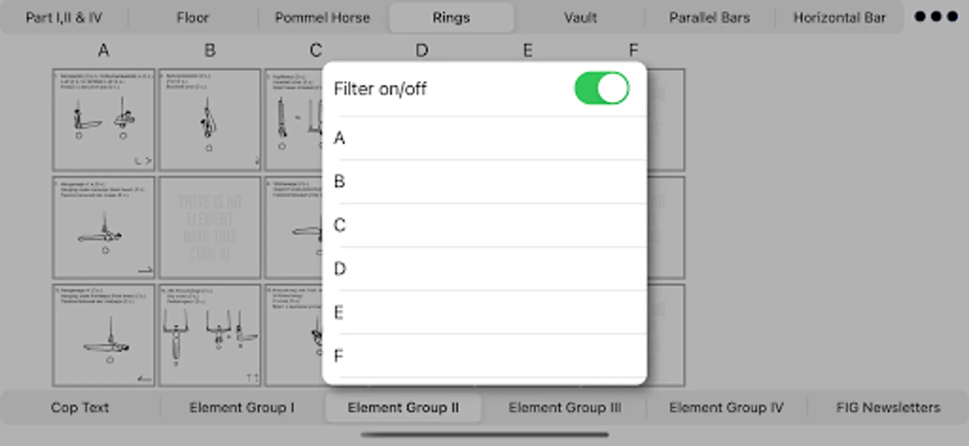Open the Cop Text section
969x446 pixels.
(80, 407)
